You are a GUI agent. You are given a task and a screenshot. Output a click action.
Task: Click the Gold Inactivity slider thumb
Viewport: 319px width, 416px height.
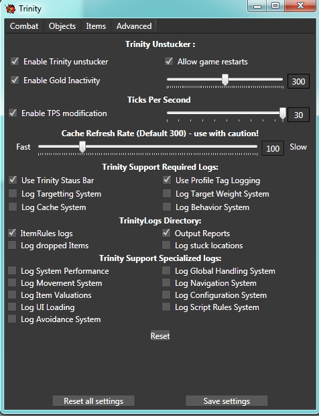point(225,80)
